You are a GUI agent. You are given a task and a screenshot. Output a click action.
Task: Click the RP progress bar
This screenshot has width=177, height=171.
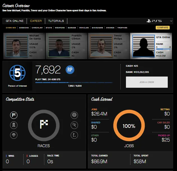pos(74,83)
